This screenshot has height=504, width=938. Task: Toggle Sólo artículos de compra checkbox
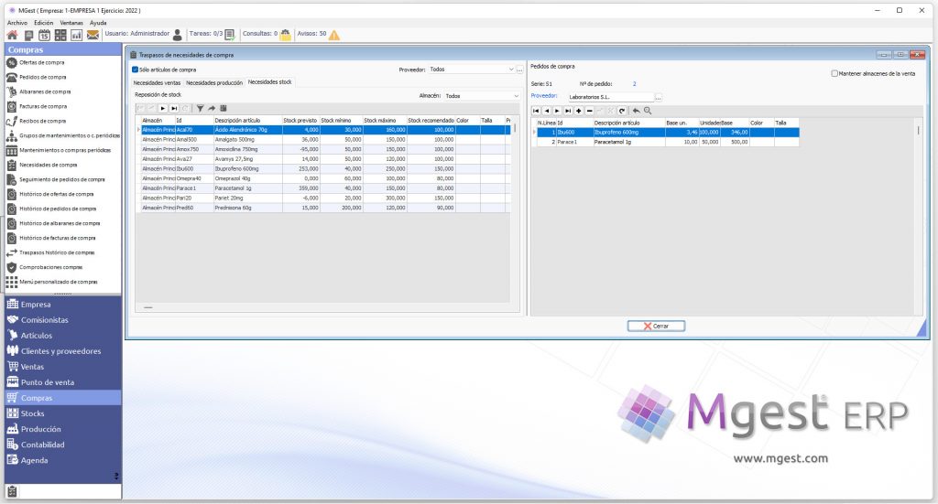click(136, 70)
